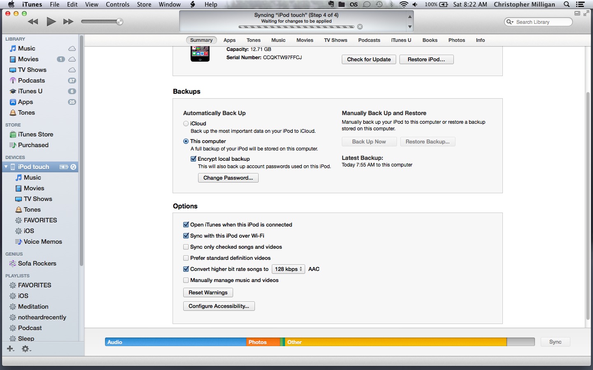Click the fast-forward next track button
This screenshot has width=593, height=370.
click(x=68, y=22)
